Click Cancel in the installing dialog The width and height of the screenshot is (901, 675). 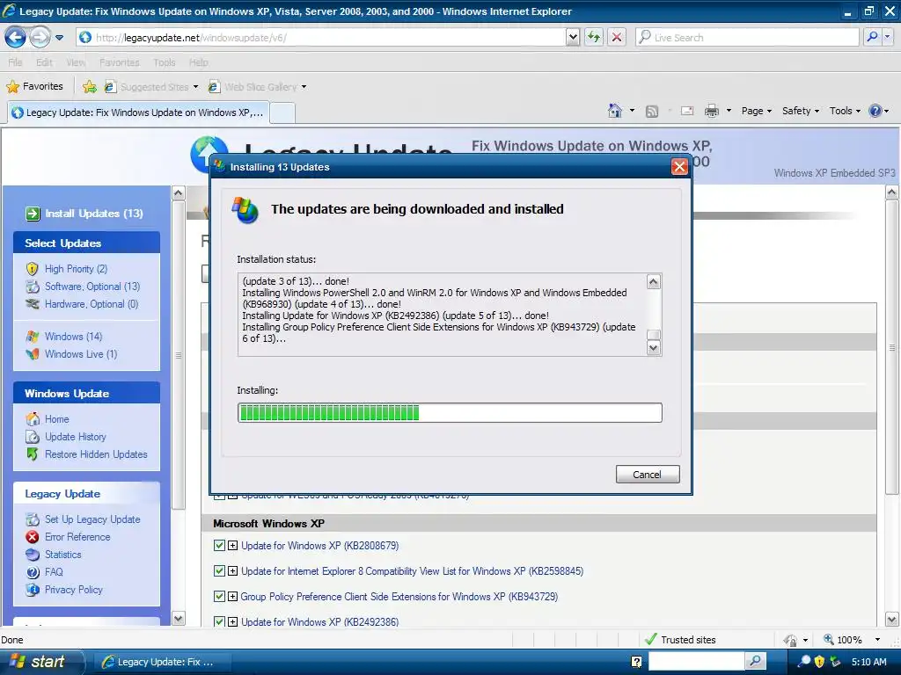click(648, 475)
